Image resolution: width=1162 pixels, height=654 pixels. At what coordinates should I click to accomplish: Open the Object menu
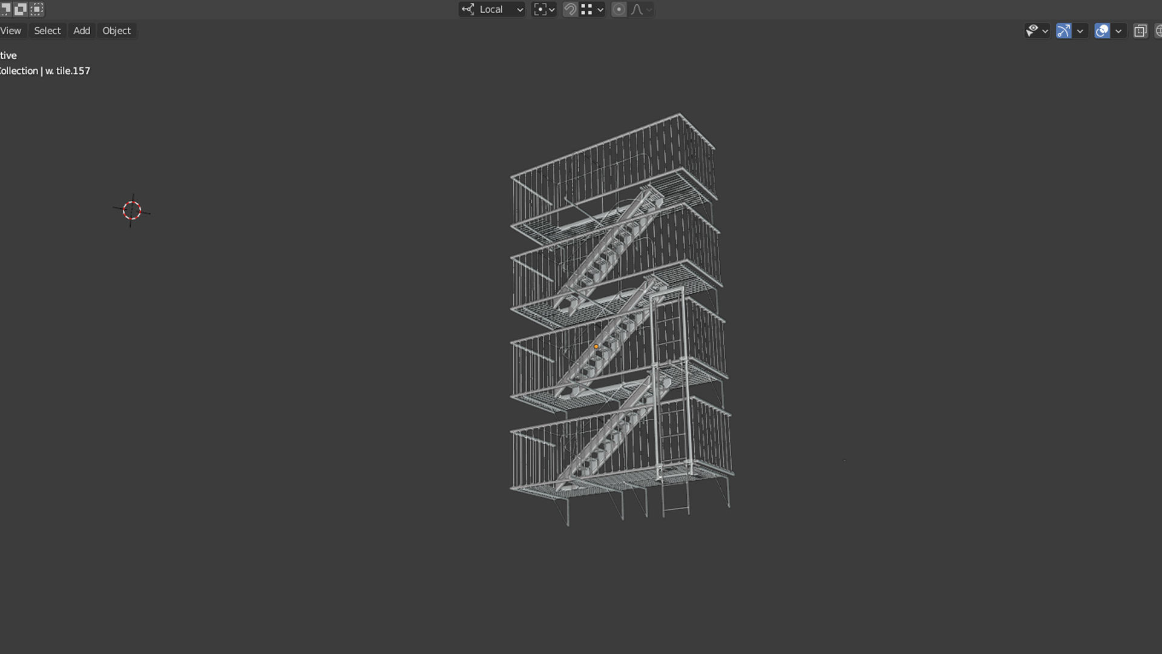[x=116, y=30]
